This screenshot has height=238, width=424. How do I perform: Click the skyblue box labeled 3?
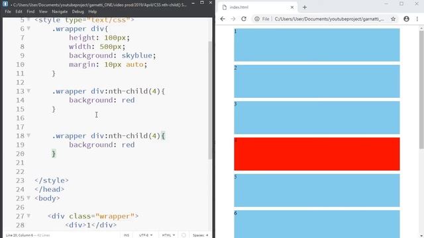tap(317, 118)
